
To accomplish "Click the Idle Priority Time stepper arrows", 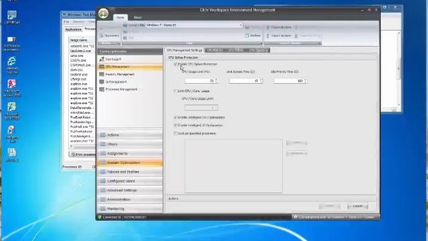I will pyautogui.click(x=306, y=81).
